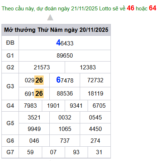The height and width of the screenshot is (161, 167).
Task: Click the gray up triangle arrow
Action: click(x=50, y=18)
